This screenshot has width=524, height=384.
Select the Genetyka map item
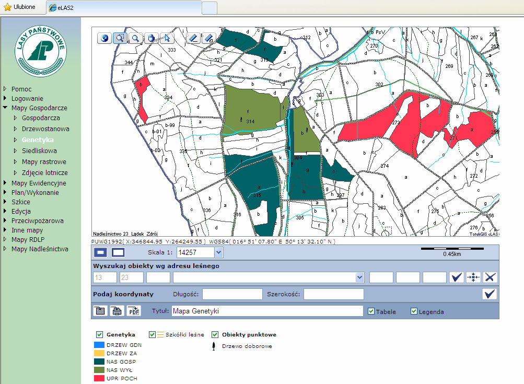point(38,139)
